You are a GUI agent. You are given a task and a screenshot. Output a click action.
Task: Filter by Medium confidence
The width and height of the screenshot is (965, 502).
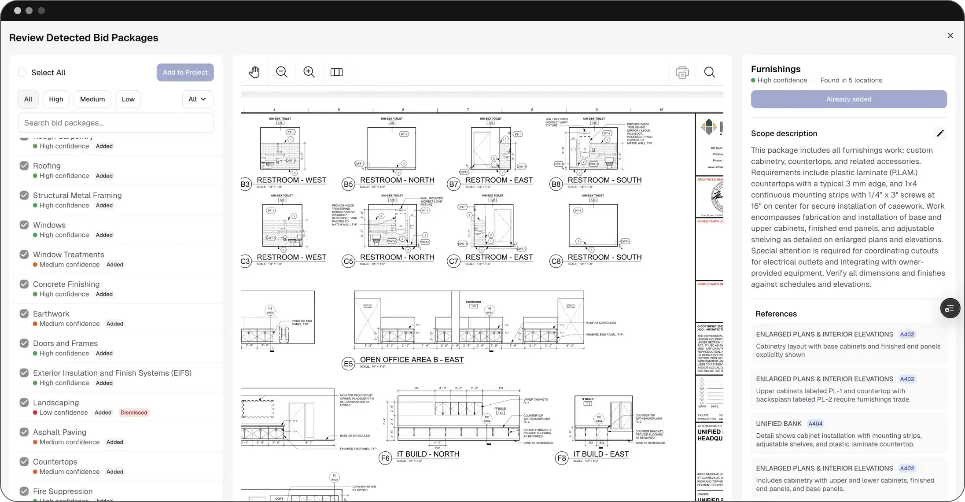coord(92,99)
